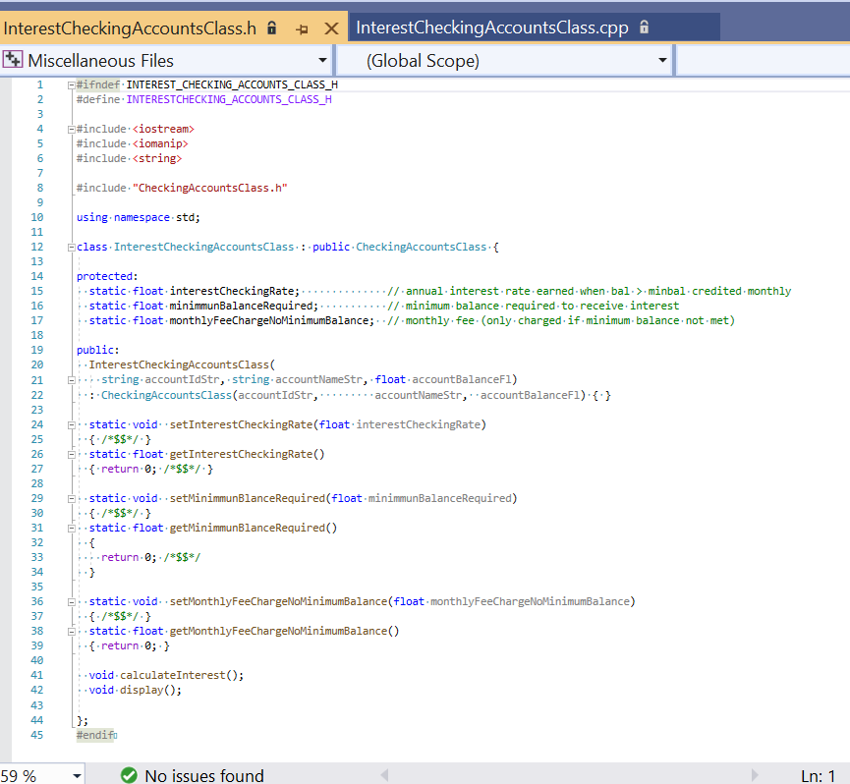The width and height of the screenshot is (850, 784).
Task: Click the lock icon on InterestCheckingAccountsClass.cpp tab
Action: click(x=645, y=27)
